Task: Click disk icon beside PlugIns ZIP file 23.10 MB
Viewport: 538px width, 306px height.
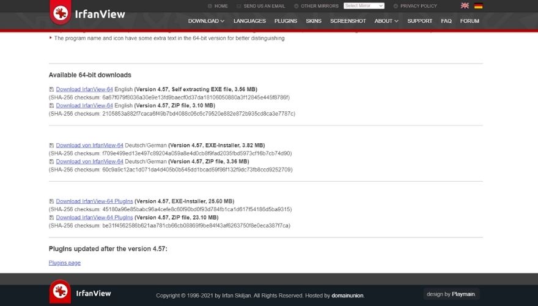Action: click(x=51, y=217)
